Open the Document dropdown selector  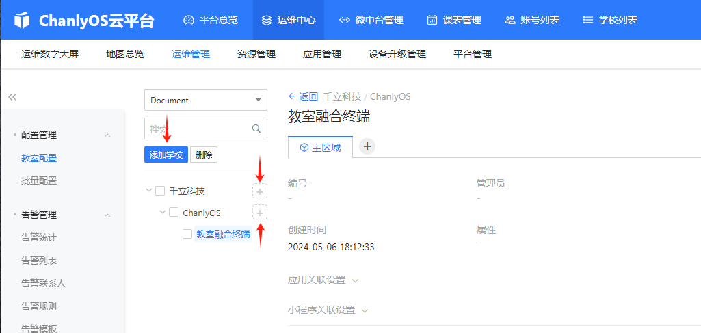[x=206, y=100]
